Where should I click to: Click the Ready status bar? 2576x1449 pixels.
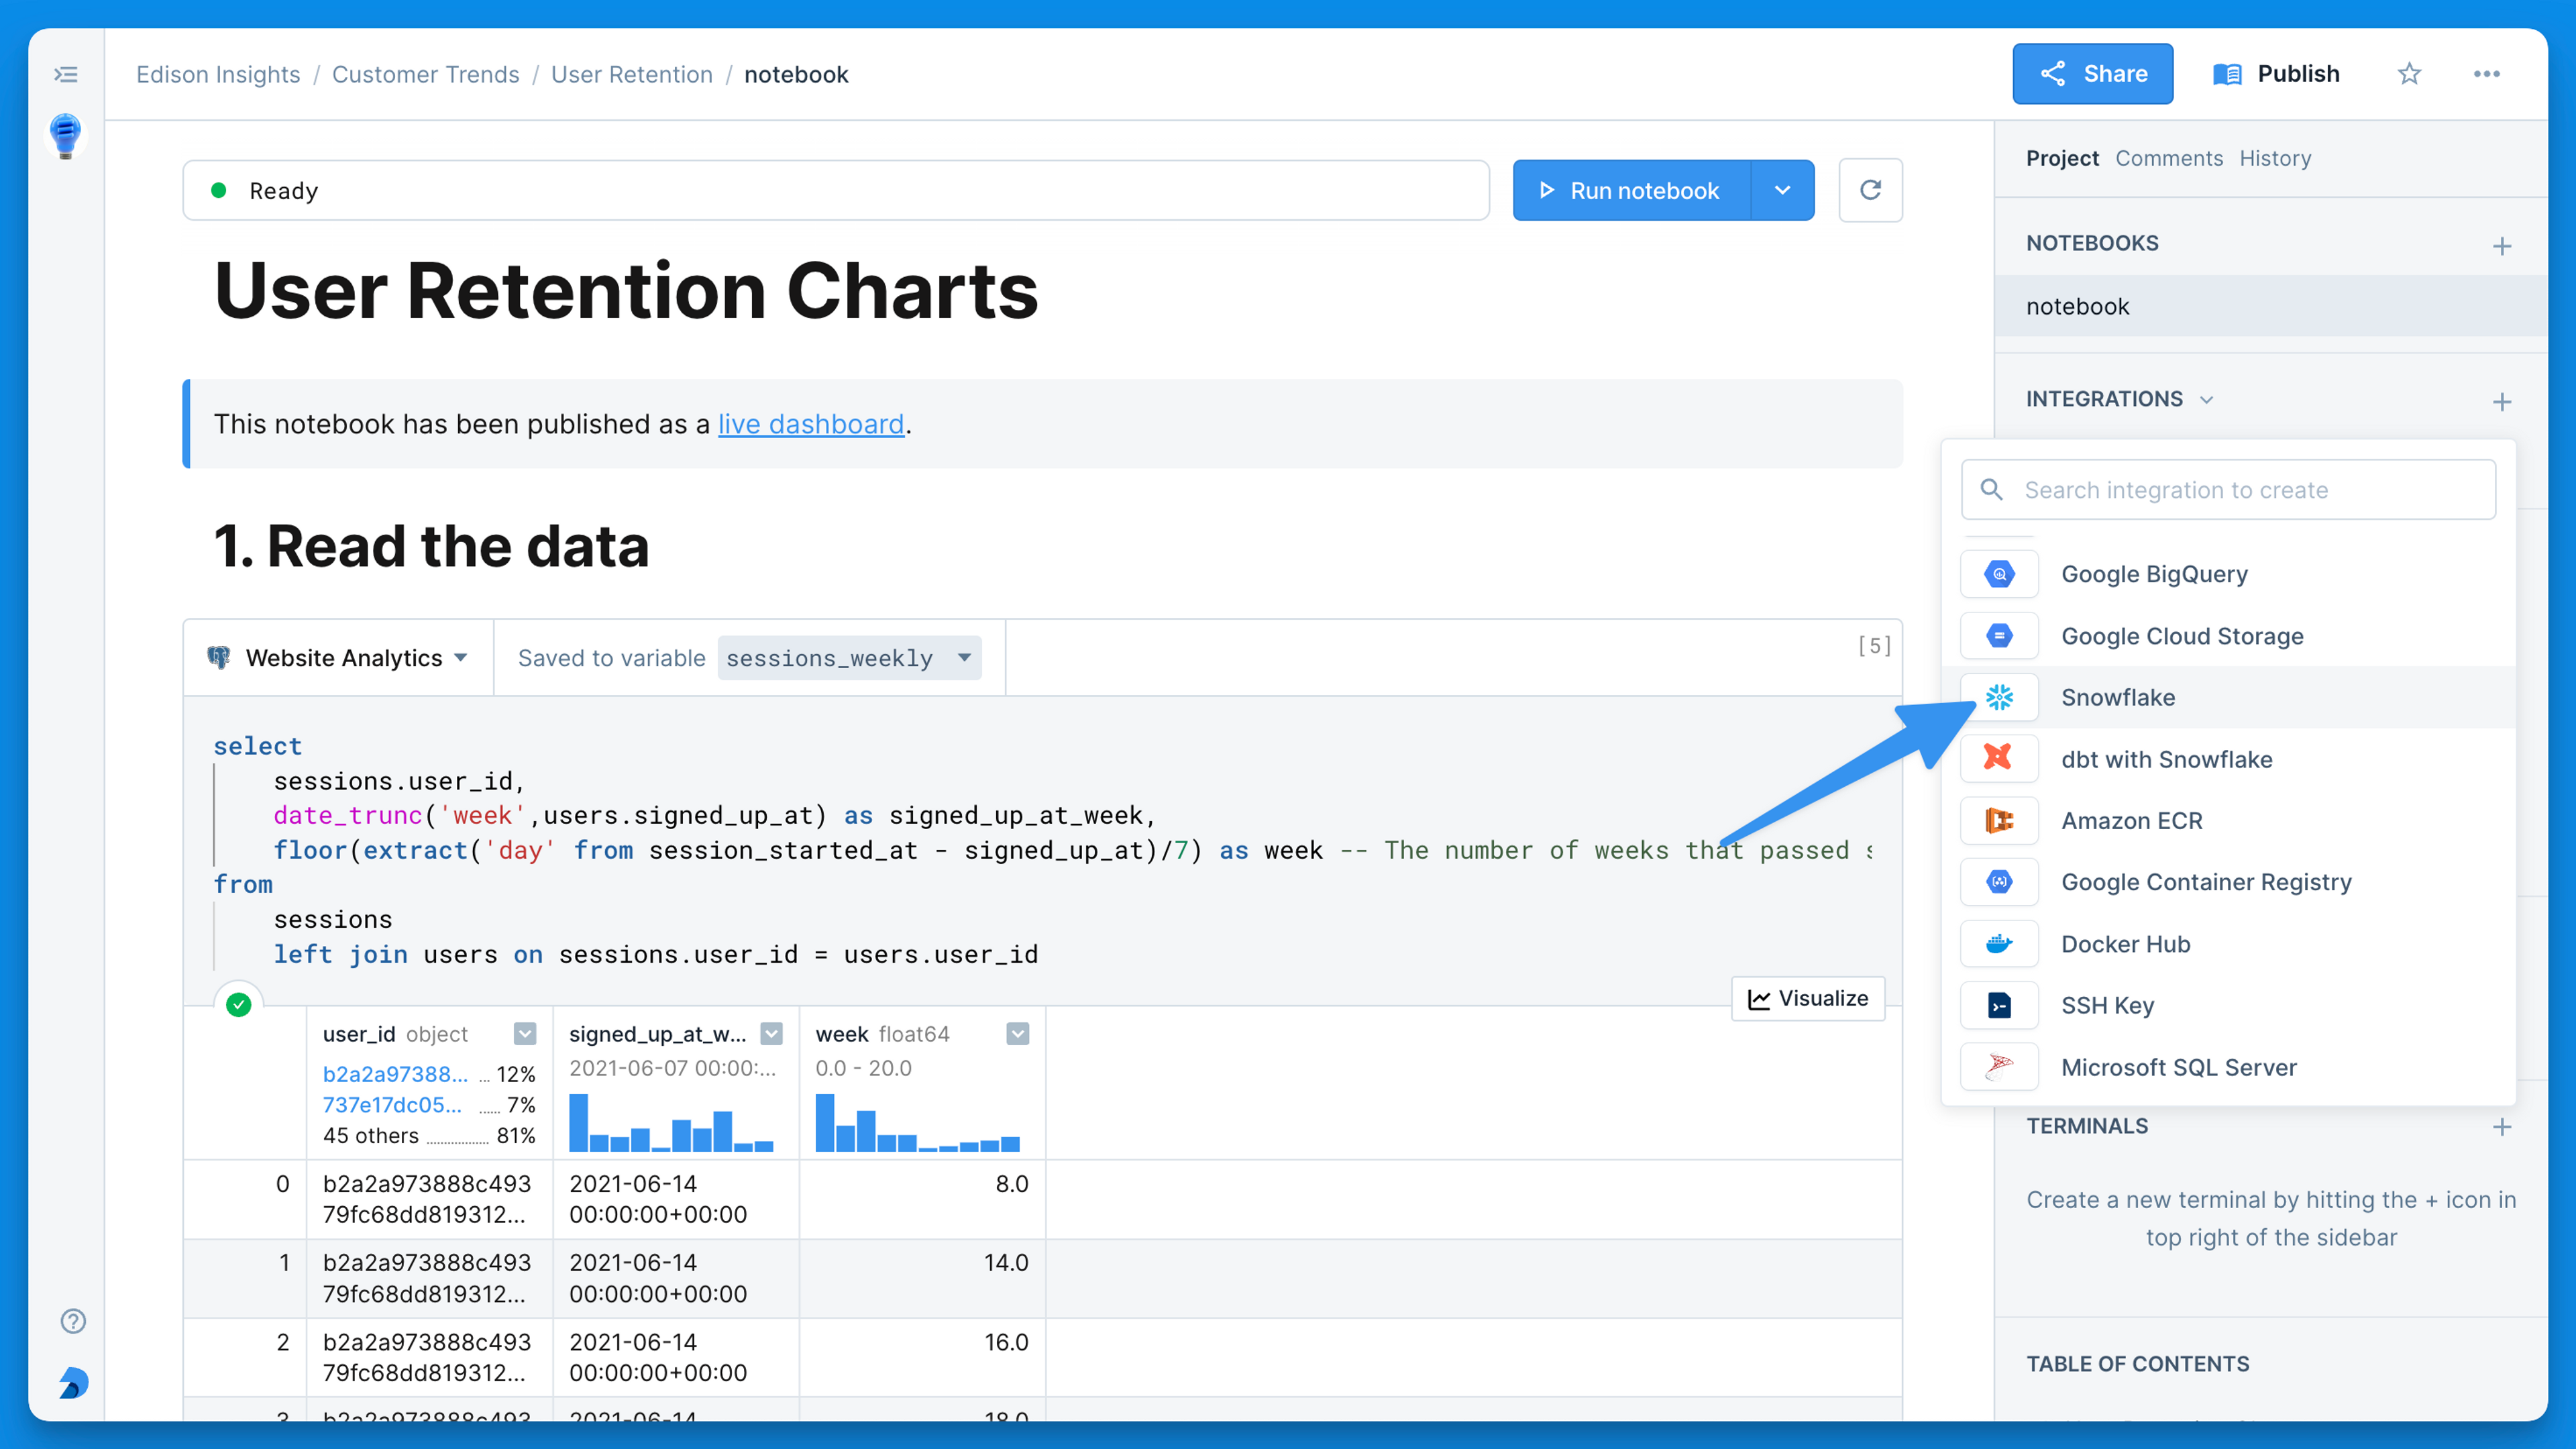pyautogui.click(x=836, y=190)
